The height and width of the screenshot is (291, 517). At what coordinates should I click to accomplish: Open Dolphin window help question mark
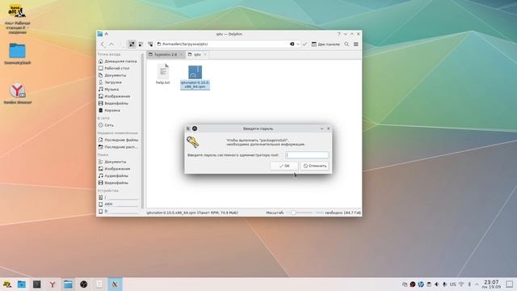pyautogui.click(x=338, y=34)
